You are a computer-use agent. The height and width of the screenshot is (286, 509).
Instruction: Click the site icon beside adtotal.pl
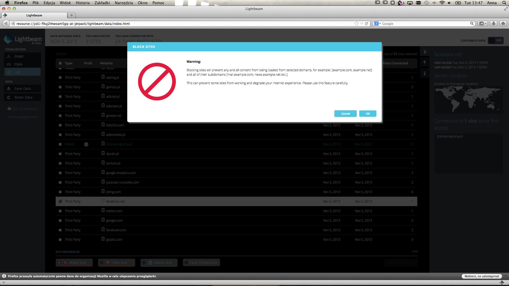pyautogui.click(x=103, y=96)
